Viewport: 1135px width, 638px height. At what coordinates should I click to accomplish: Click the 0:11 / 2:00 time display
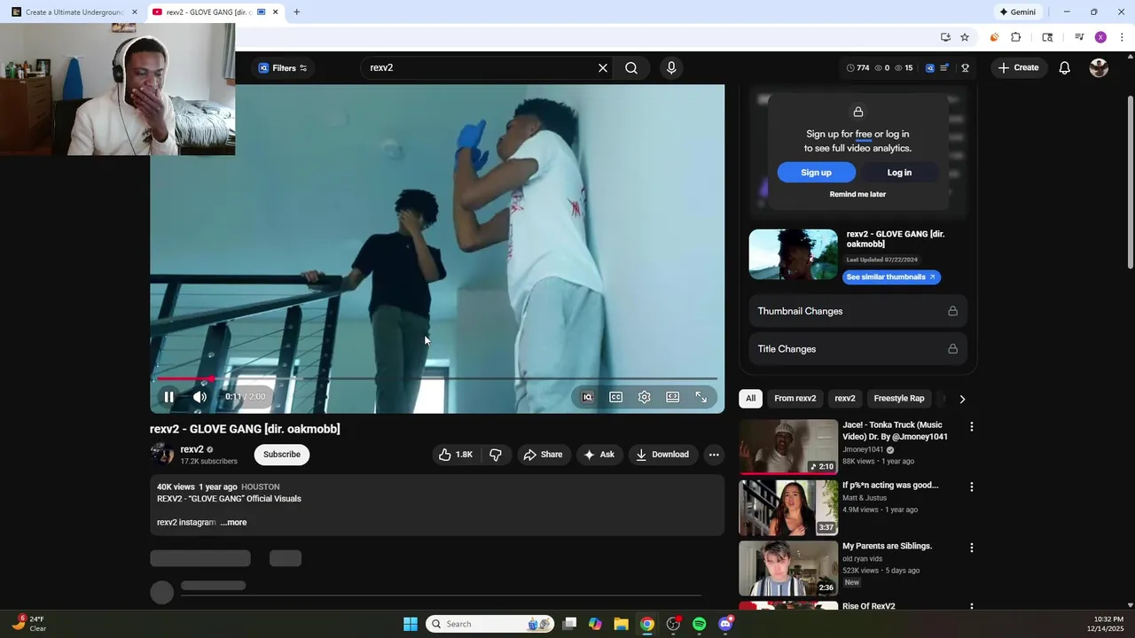[x=245, y=397]
